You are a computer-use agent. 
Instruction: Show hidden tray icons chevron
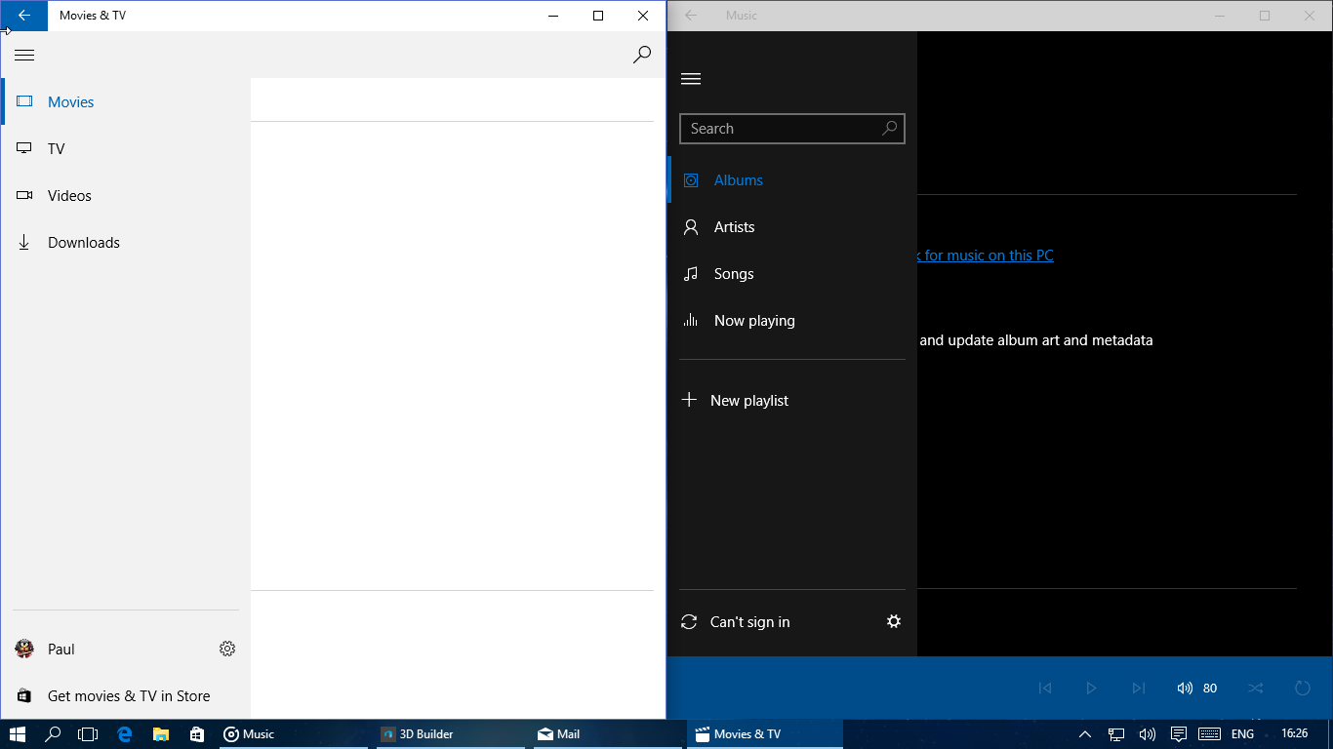(x=1085, y=734)
